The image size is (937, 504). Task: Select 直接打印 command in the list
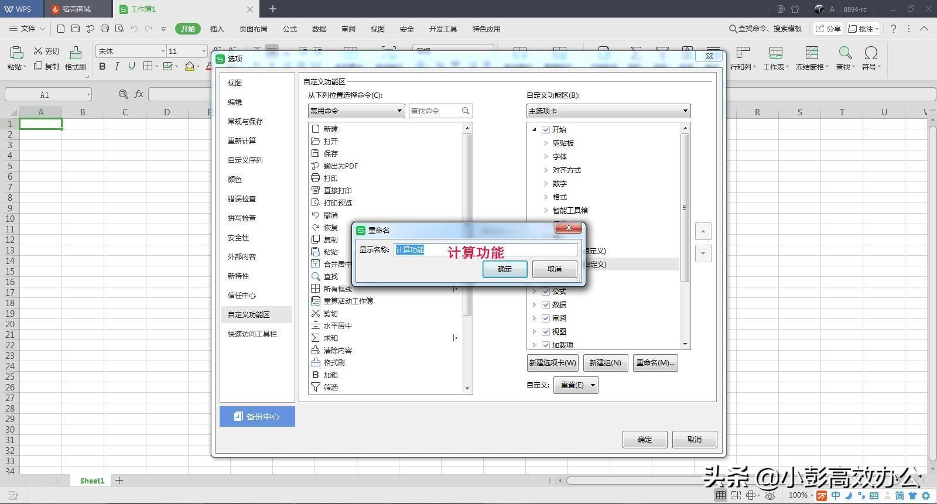(337, 190)
